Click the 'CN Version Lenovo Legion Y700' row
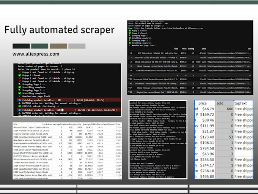 (190, 84)
